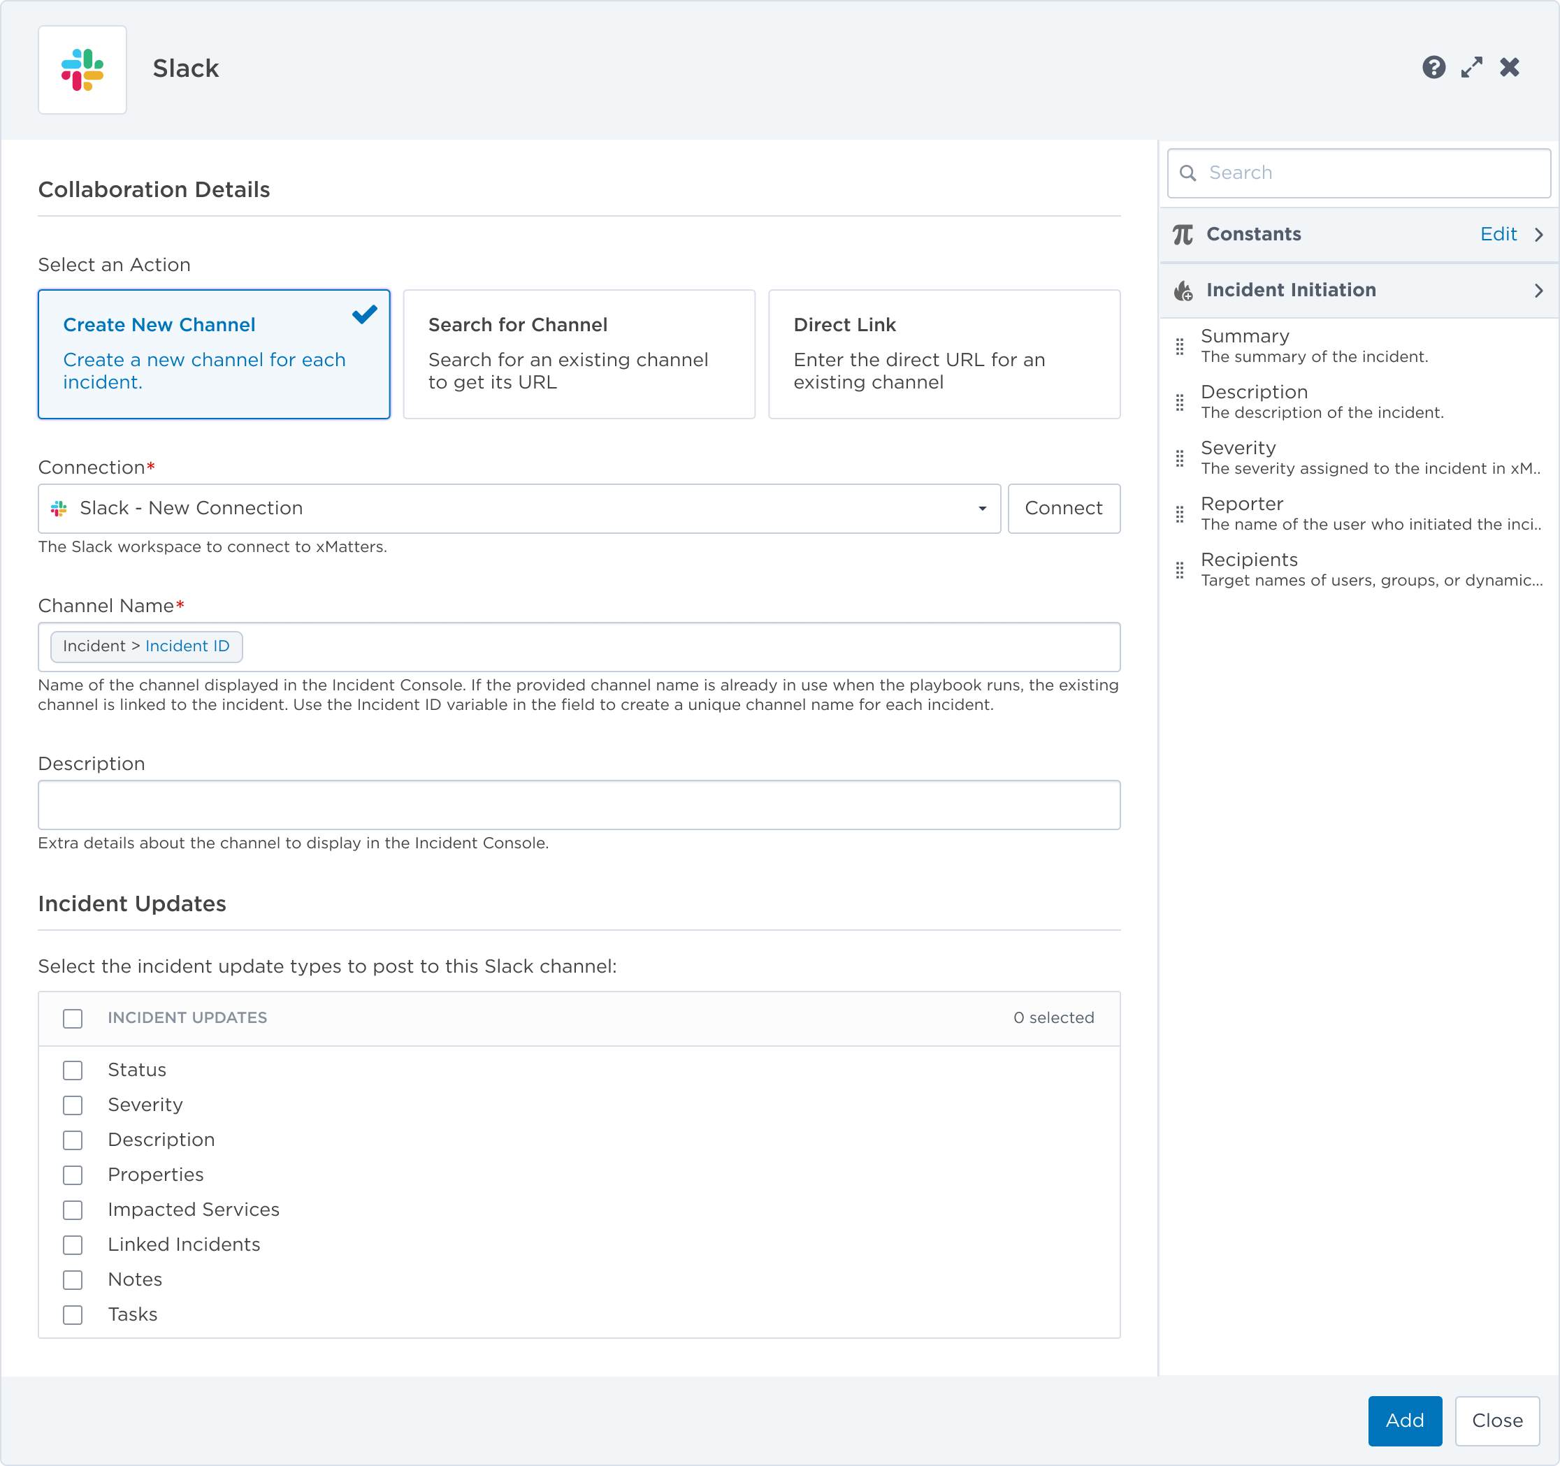This screenshot has height=1466, width=1560.
Task: Grab the drag handle beside Reporter
Action: click(x=1179, y=514)
